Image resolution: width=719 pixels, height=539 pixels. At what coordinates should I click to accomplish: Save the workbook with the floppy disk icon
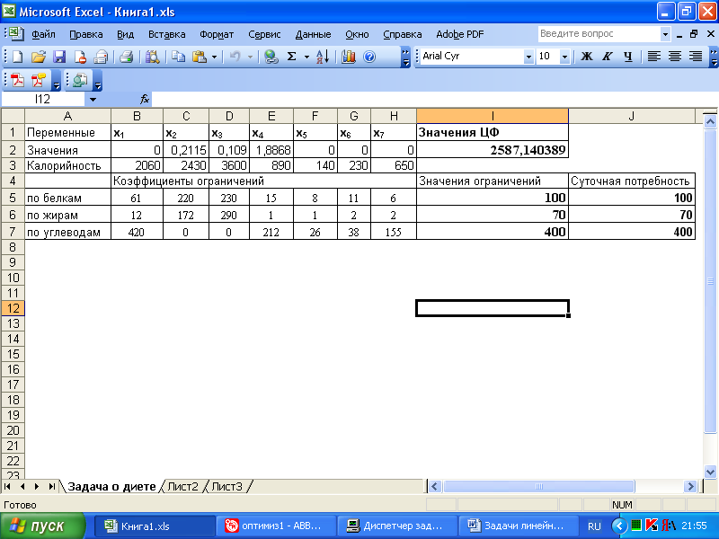pyautogui.click(x=59, y=57)
